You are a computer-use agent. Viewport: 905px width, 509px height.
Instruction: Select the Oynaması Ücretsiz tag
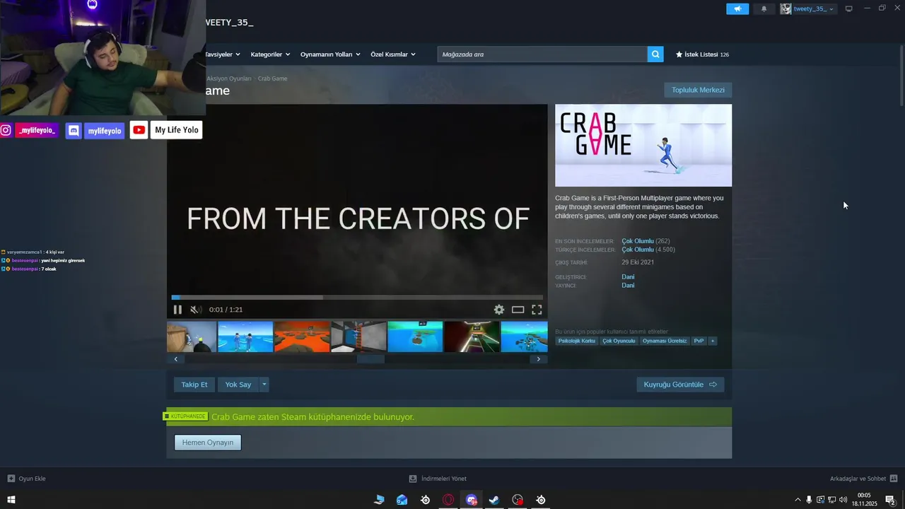click(665, 341)
